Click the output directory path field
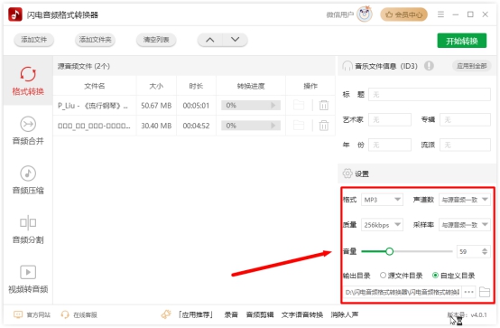 (x=403, y=292)
